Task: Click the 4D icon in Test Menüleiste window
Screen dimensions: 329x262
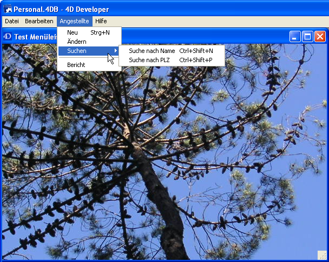Action: tap(8, 36)
